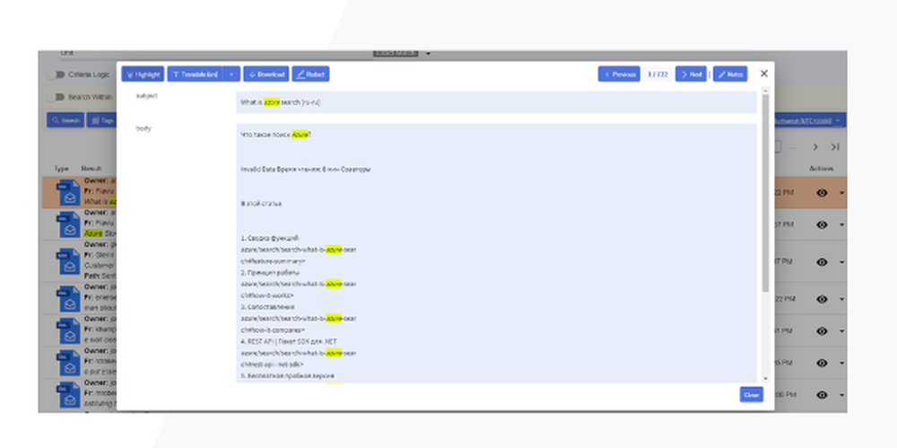Screen dimensions: 897x448
Task: Click the subject field 'What is azure search'
Action: coord(497,102)
